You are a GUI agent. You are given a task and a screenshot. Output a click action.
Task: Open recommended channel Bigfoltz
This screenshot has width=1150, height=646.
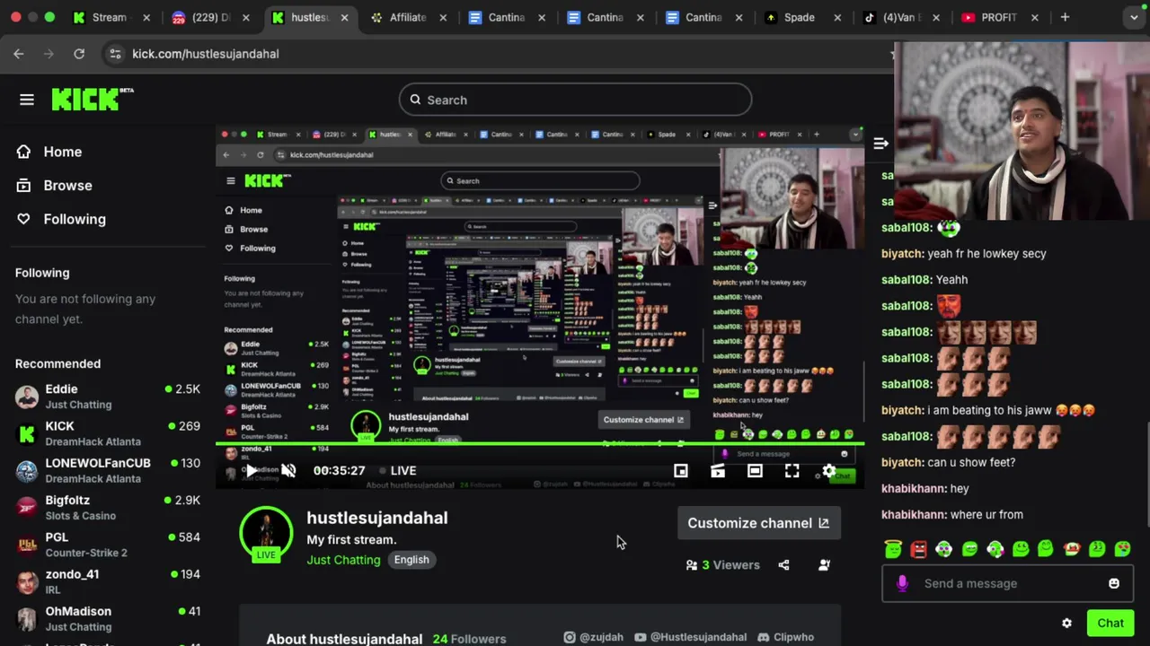coord(108,507)
